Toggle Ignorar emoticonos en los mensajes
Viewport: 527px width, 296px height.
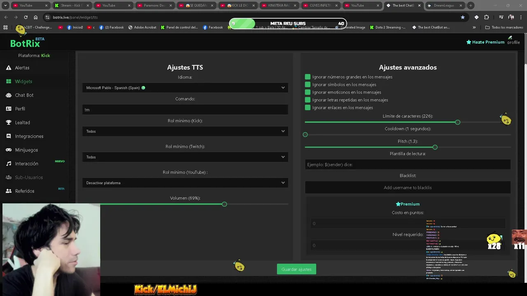click(x=308, y=92)
